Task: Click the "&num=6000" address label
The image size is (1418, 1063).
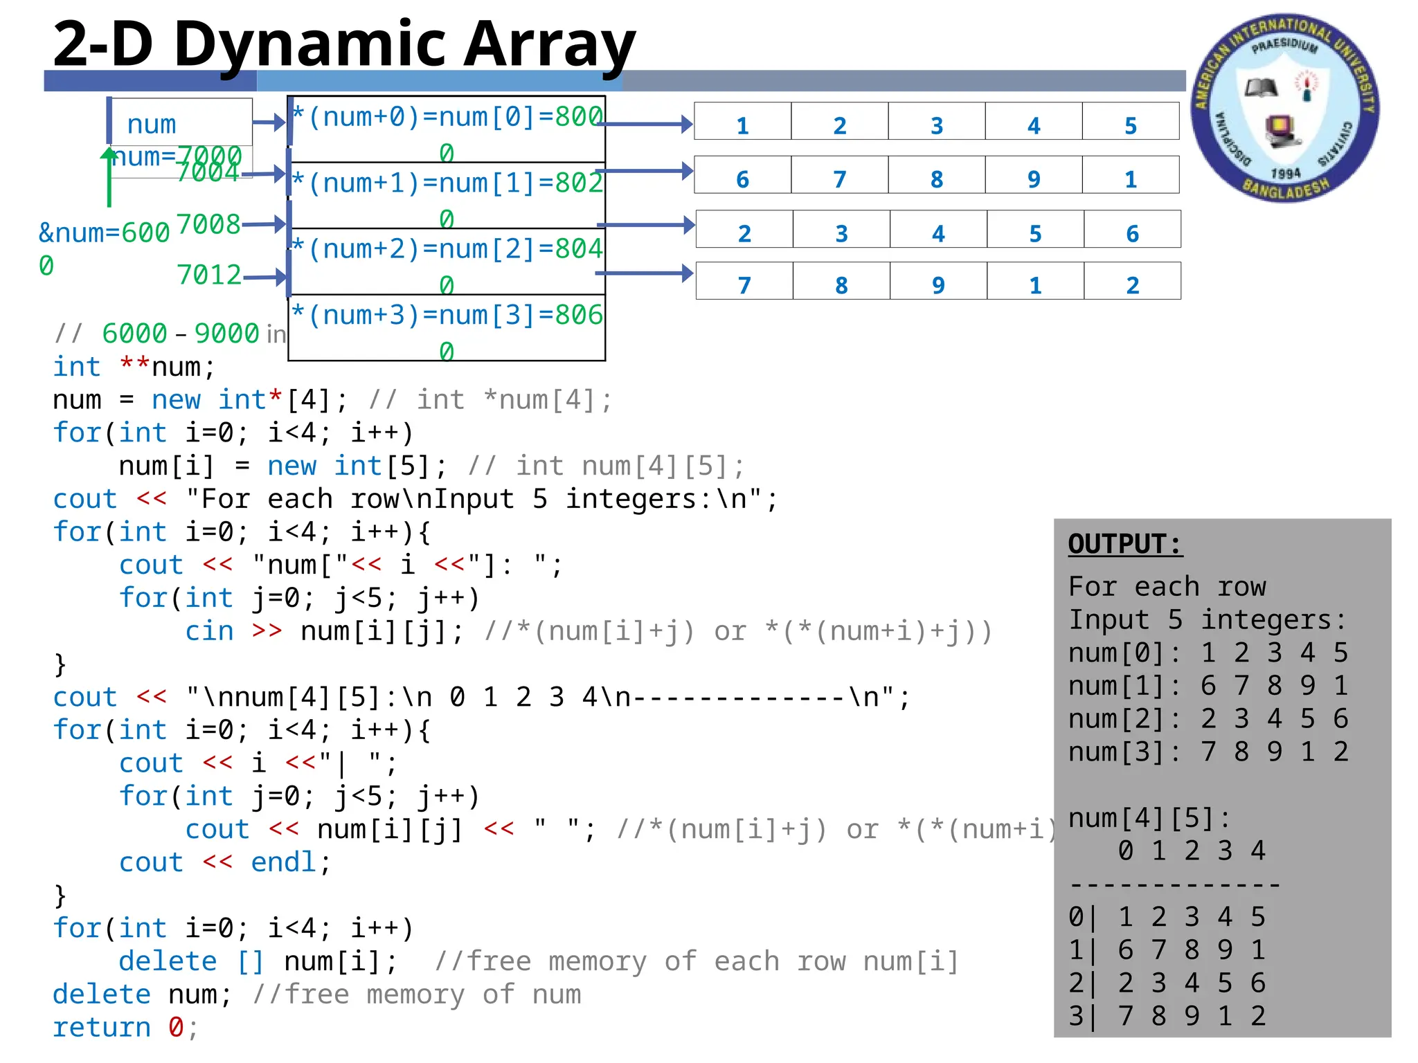Action: (x=104, y=249)
